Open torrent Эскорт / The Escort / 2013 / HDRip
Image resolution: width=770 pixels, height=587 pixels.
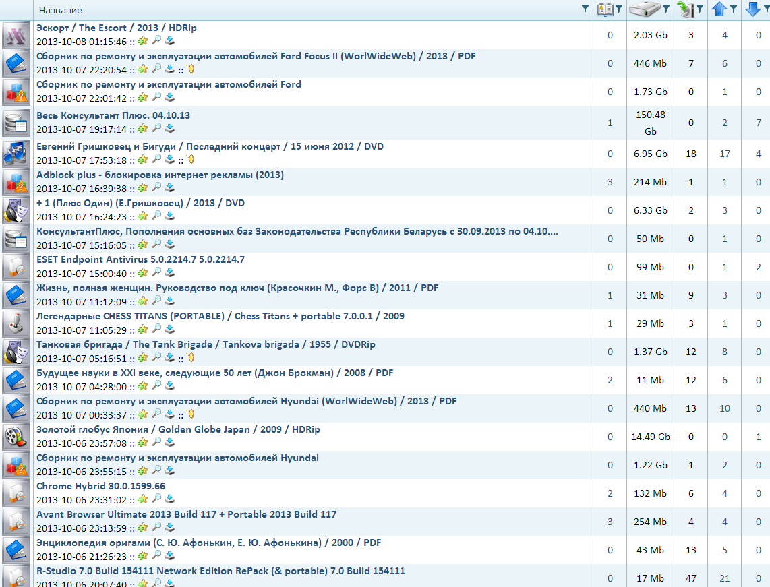117,28
